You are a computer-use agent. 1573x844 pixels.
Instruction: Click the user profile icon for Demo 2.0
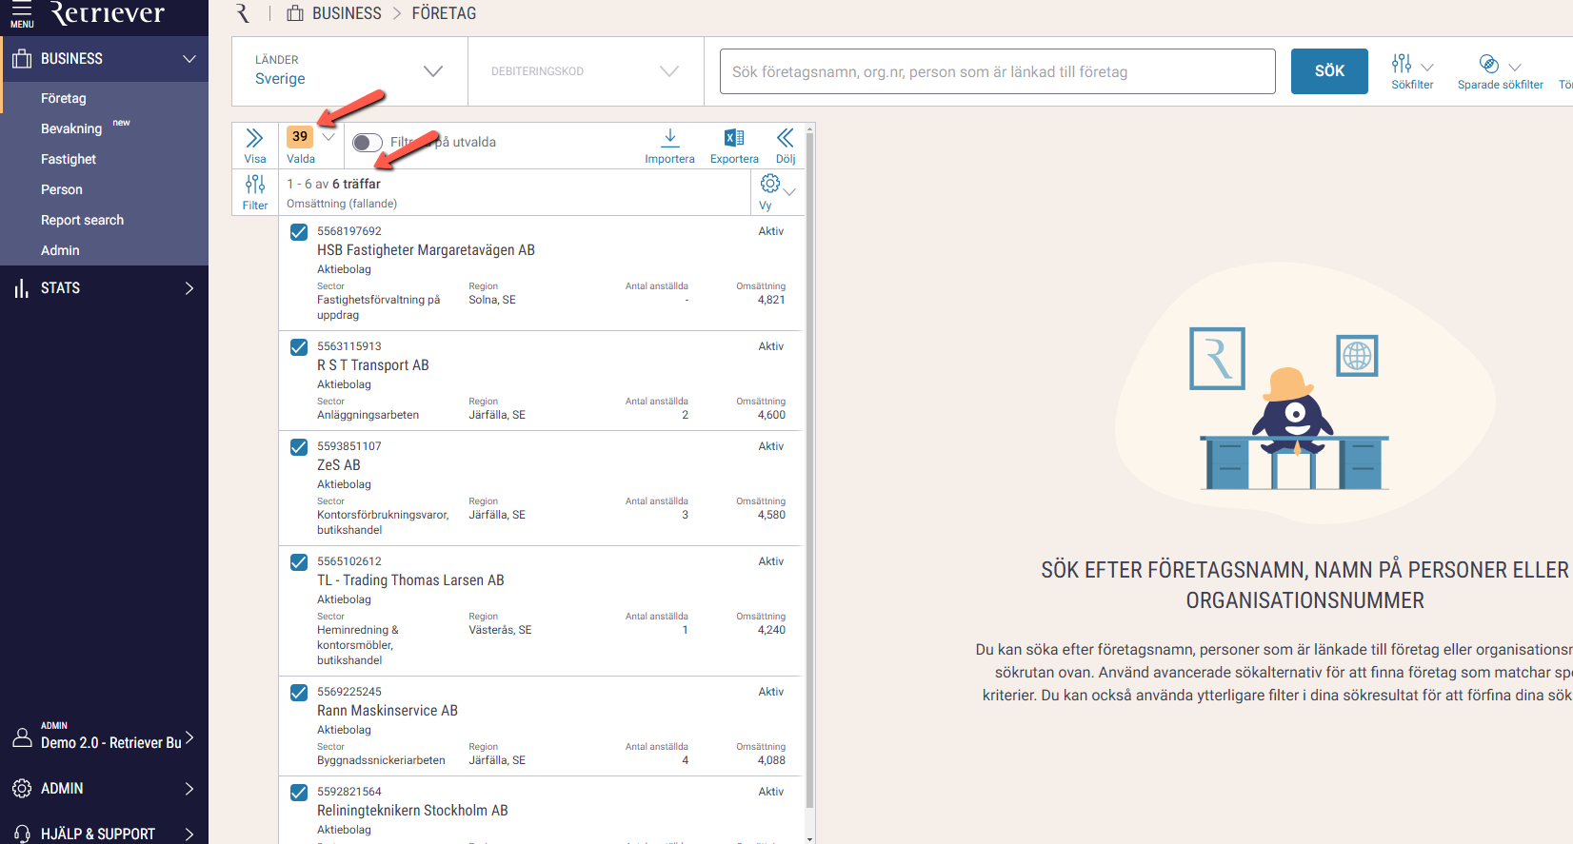tap(22, 737)
